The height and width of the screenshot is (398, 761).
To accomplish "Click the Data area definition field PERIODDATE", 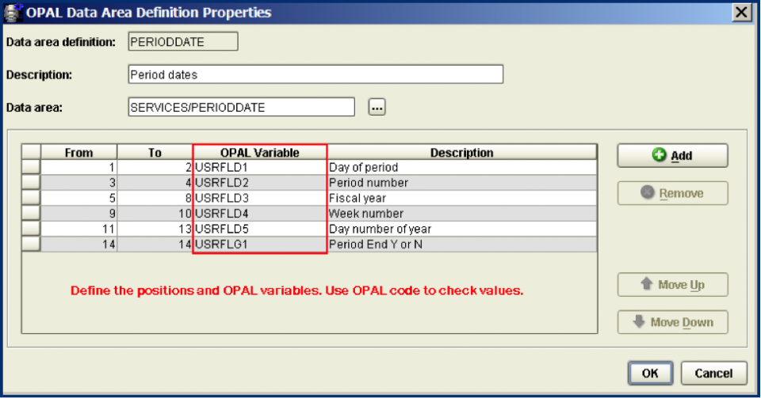I will [183, 42].
